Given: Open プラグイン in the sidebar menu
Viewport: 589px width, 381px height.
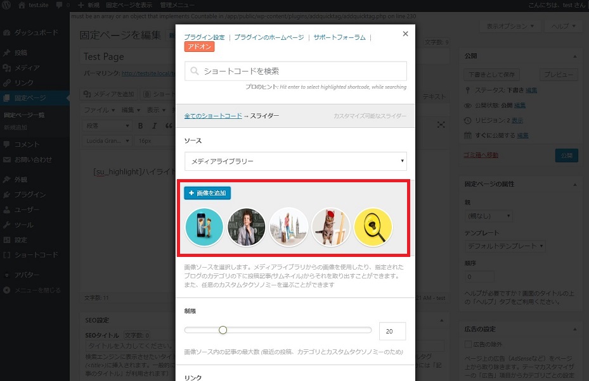Looking at the screenshot, I should pyautogui.click(x=30, y=194).
